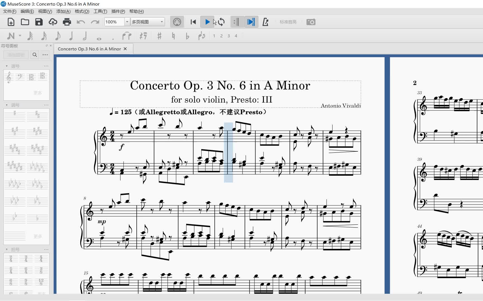Select treble clef in palette
The height and width of the screenshot is (301, 483).
(x=9, y=77)
